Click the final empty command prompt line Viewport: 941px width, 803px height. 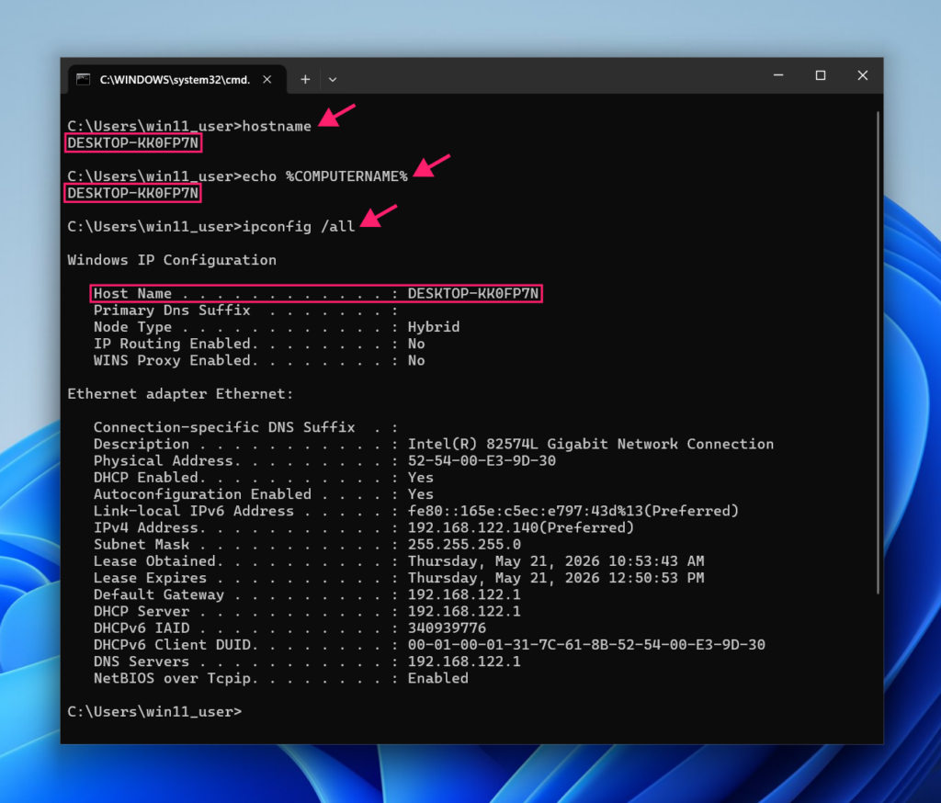[154, 712]
